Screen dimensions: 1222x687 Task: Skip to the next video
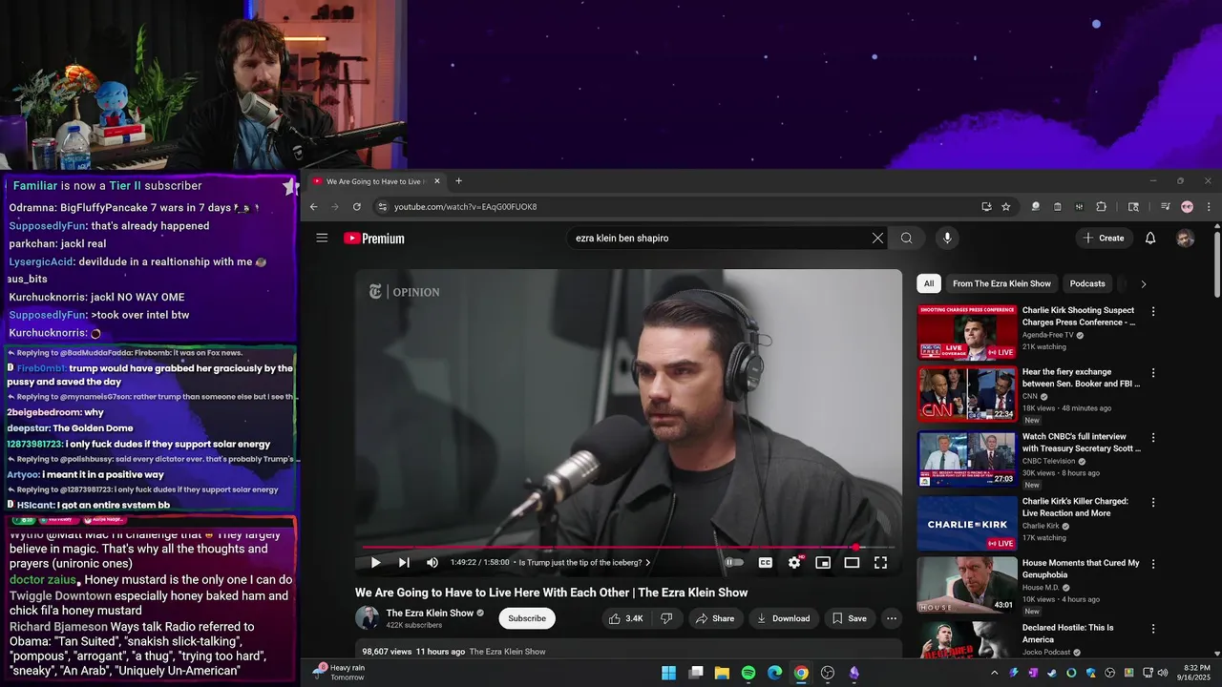(x=404, y=562)
